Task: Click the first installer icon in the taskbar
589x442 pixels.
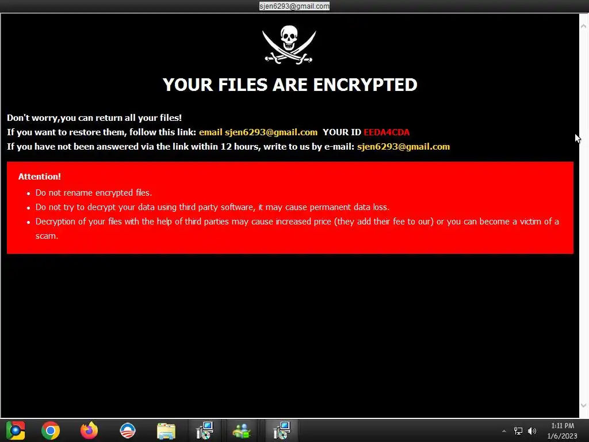Action: click(205, 430)
